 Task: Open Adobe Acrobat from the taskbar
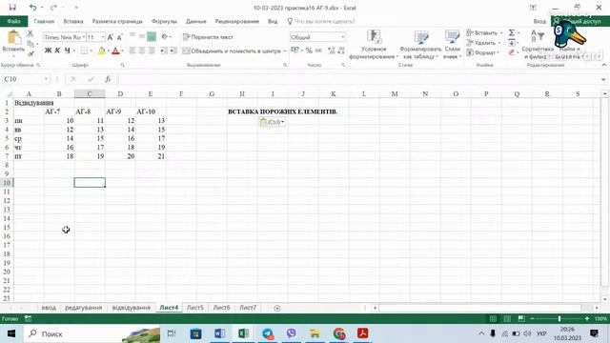(362, 333)
